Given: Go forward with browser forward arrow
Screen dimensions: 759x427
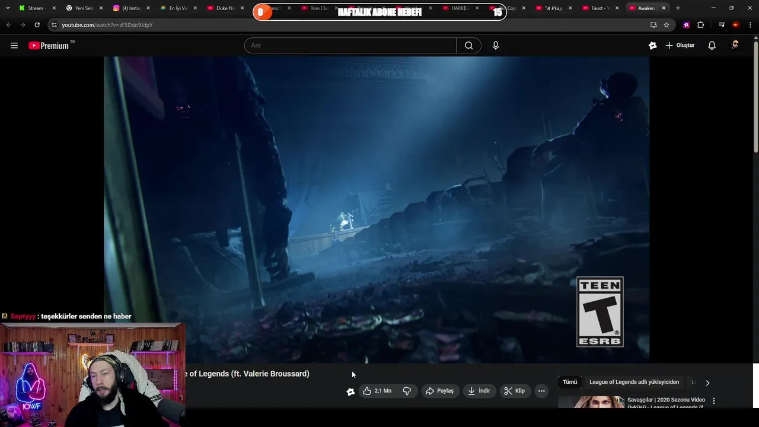Looking at the screenshot, I should pyautogui.click(x=23, y=25).
